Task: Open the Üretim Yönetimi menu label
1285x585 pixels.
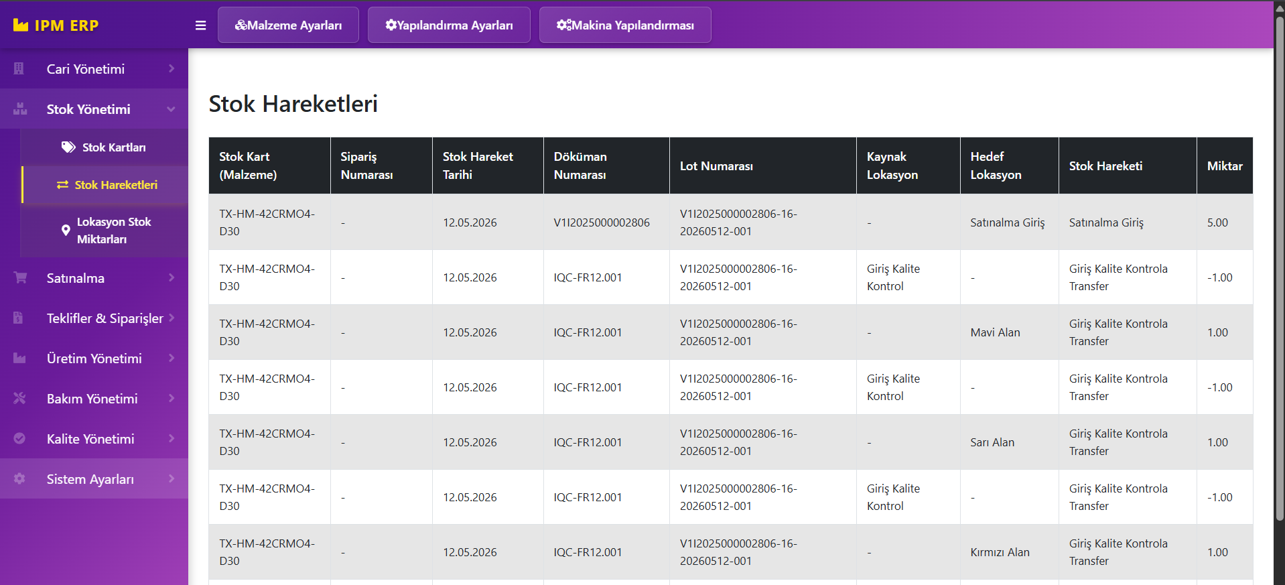Action: pos(94,359)
